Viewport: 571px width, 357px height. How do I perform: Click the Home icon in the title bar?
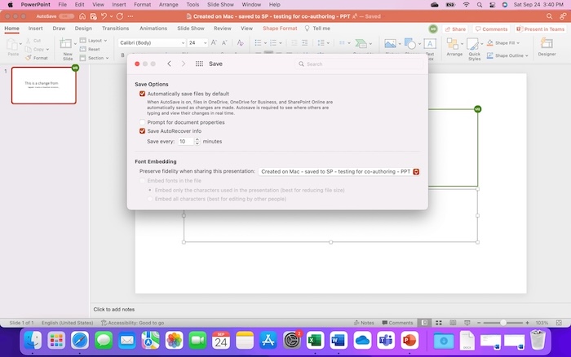(x=82, y=16)
